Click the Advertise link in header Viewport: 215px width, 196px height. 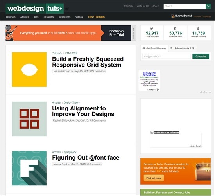(x=129, y=6)
